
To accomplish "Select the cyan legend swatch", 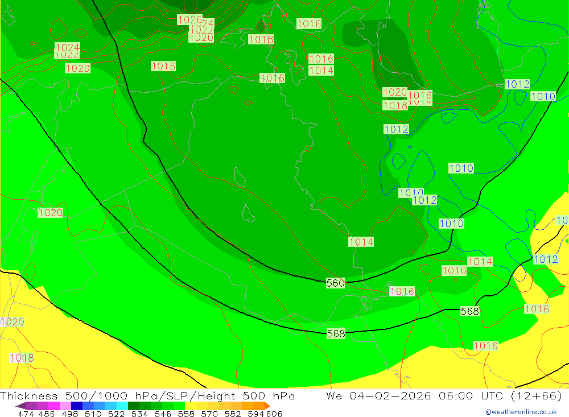I will coord(122,406).
